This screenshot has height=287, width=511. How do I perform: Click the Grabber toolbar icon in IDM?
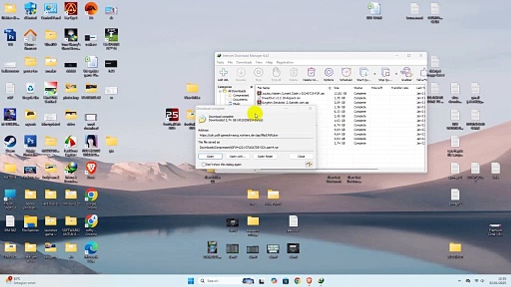tap(406, 72)
